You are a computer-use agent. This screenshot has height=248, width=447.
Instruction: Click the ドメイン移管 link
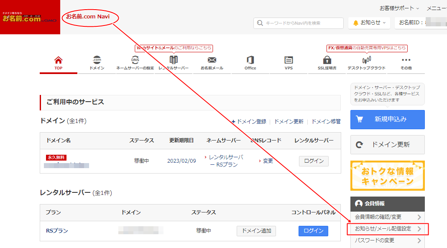point(326,122)
